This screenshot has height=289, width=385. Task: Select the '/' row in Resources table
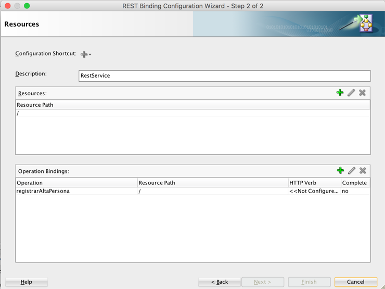point(192,114)
